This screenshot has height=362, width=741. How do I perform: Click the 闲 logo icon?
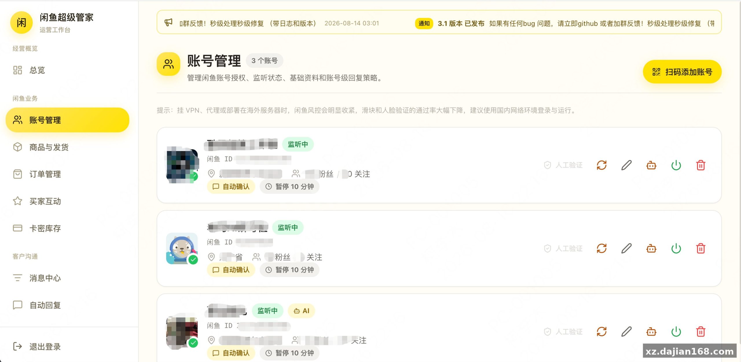click(21, 23)
